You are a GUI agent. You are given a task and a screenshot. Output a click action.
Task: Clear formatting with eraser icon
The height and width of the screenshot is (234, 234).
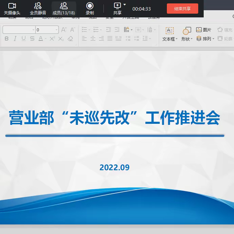[70, 39]
